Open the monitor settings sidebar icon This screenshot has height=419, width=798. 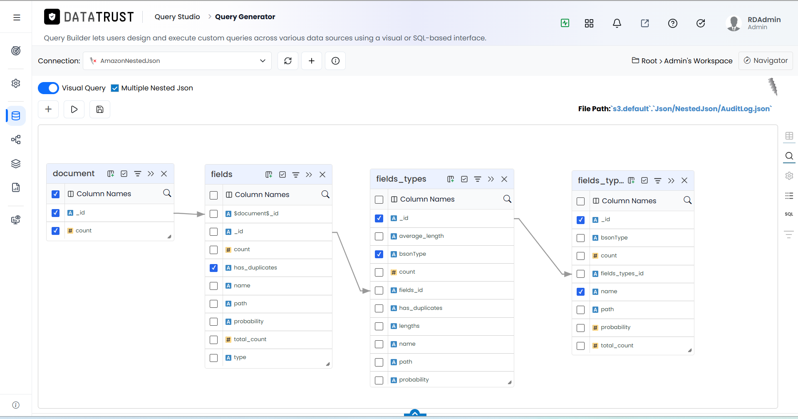click(16, 220)
